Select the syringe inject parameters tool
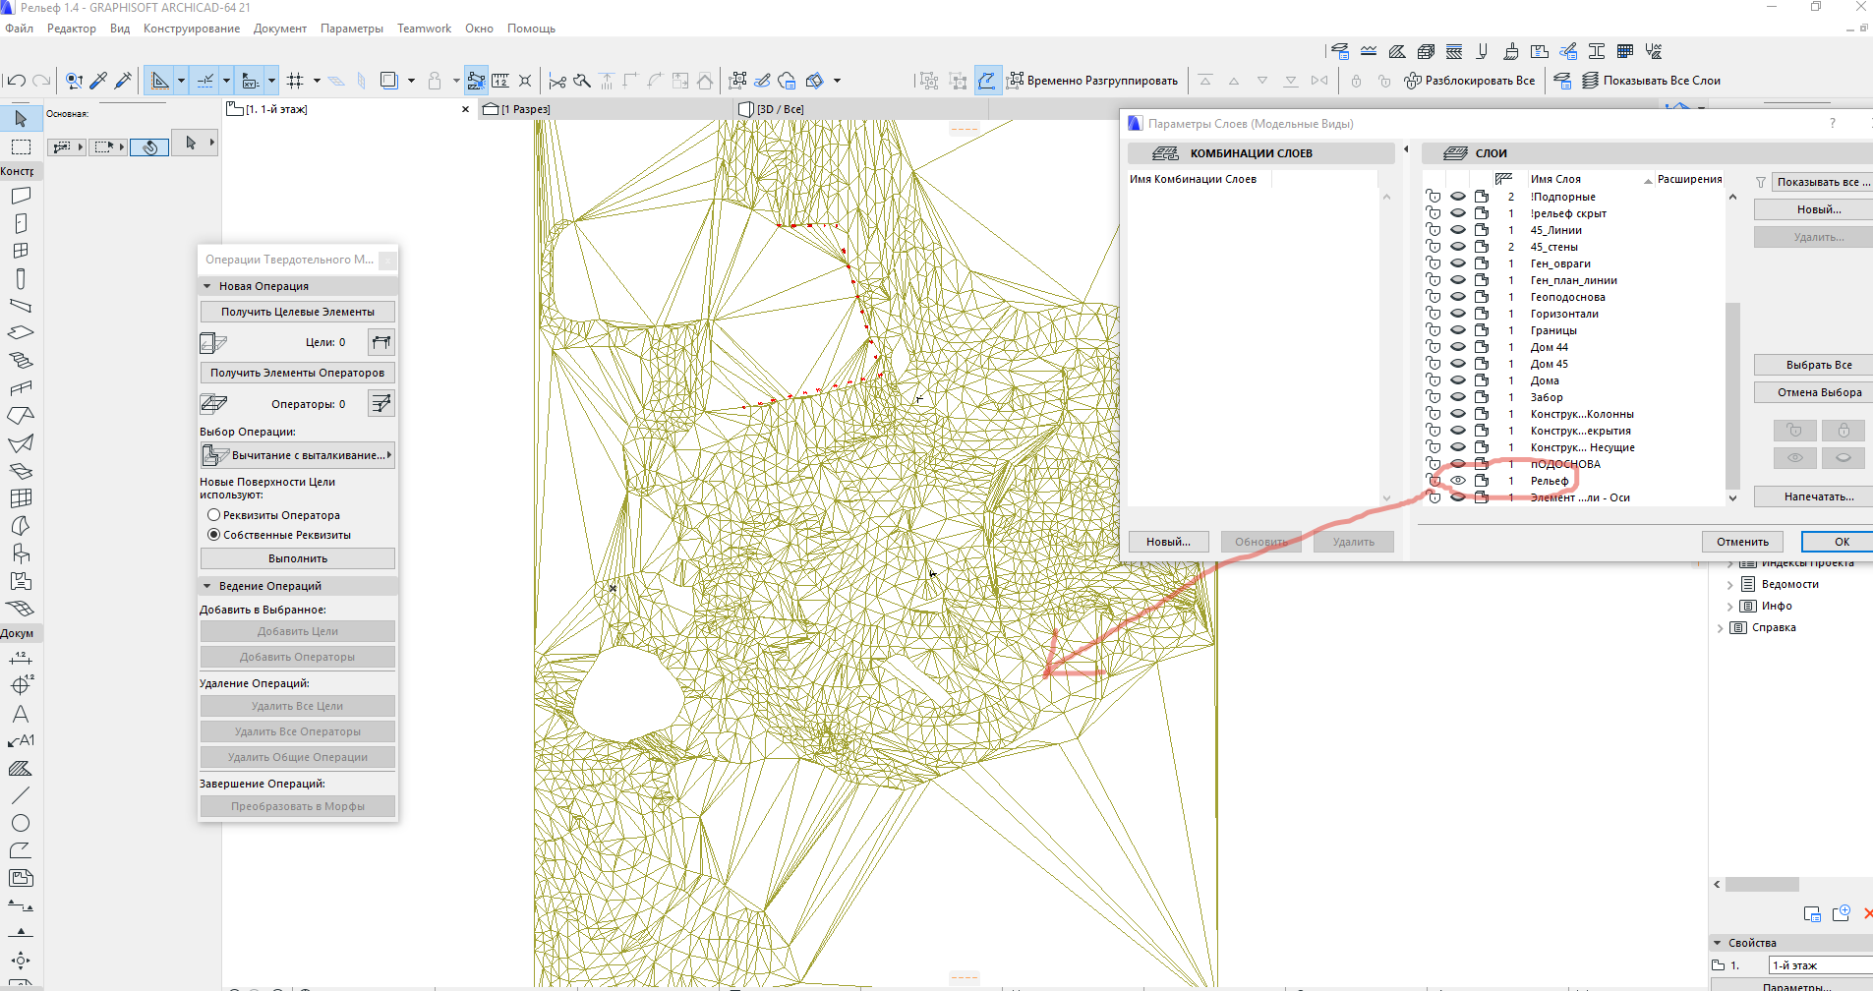The image size is (1873, 991). pos(123,81)
